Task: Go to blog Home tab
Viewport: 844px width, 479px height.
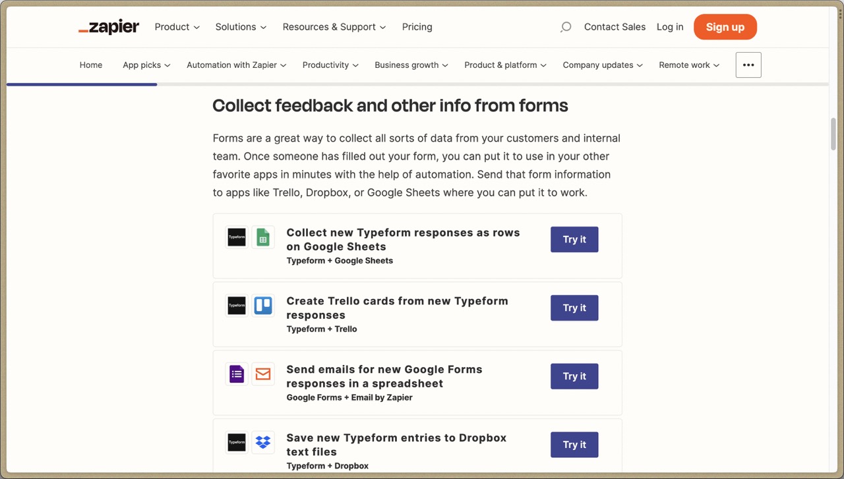Action: point(91,65)
